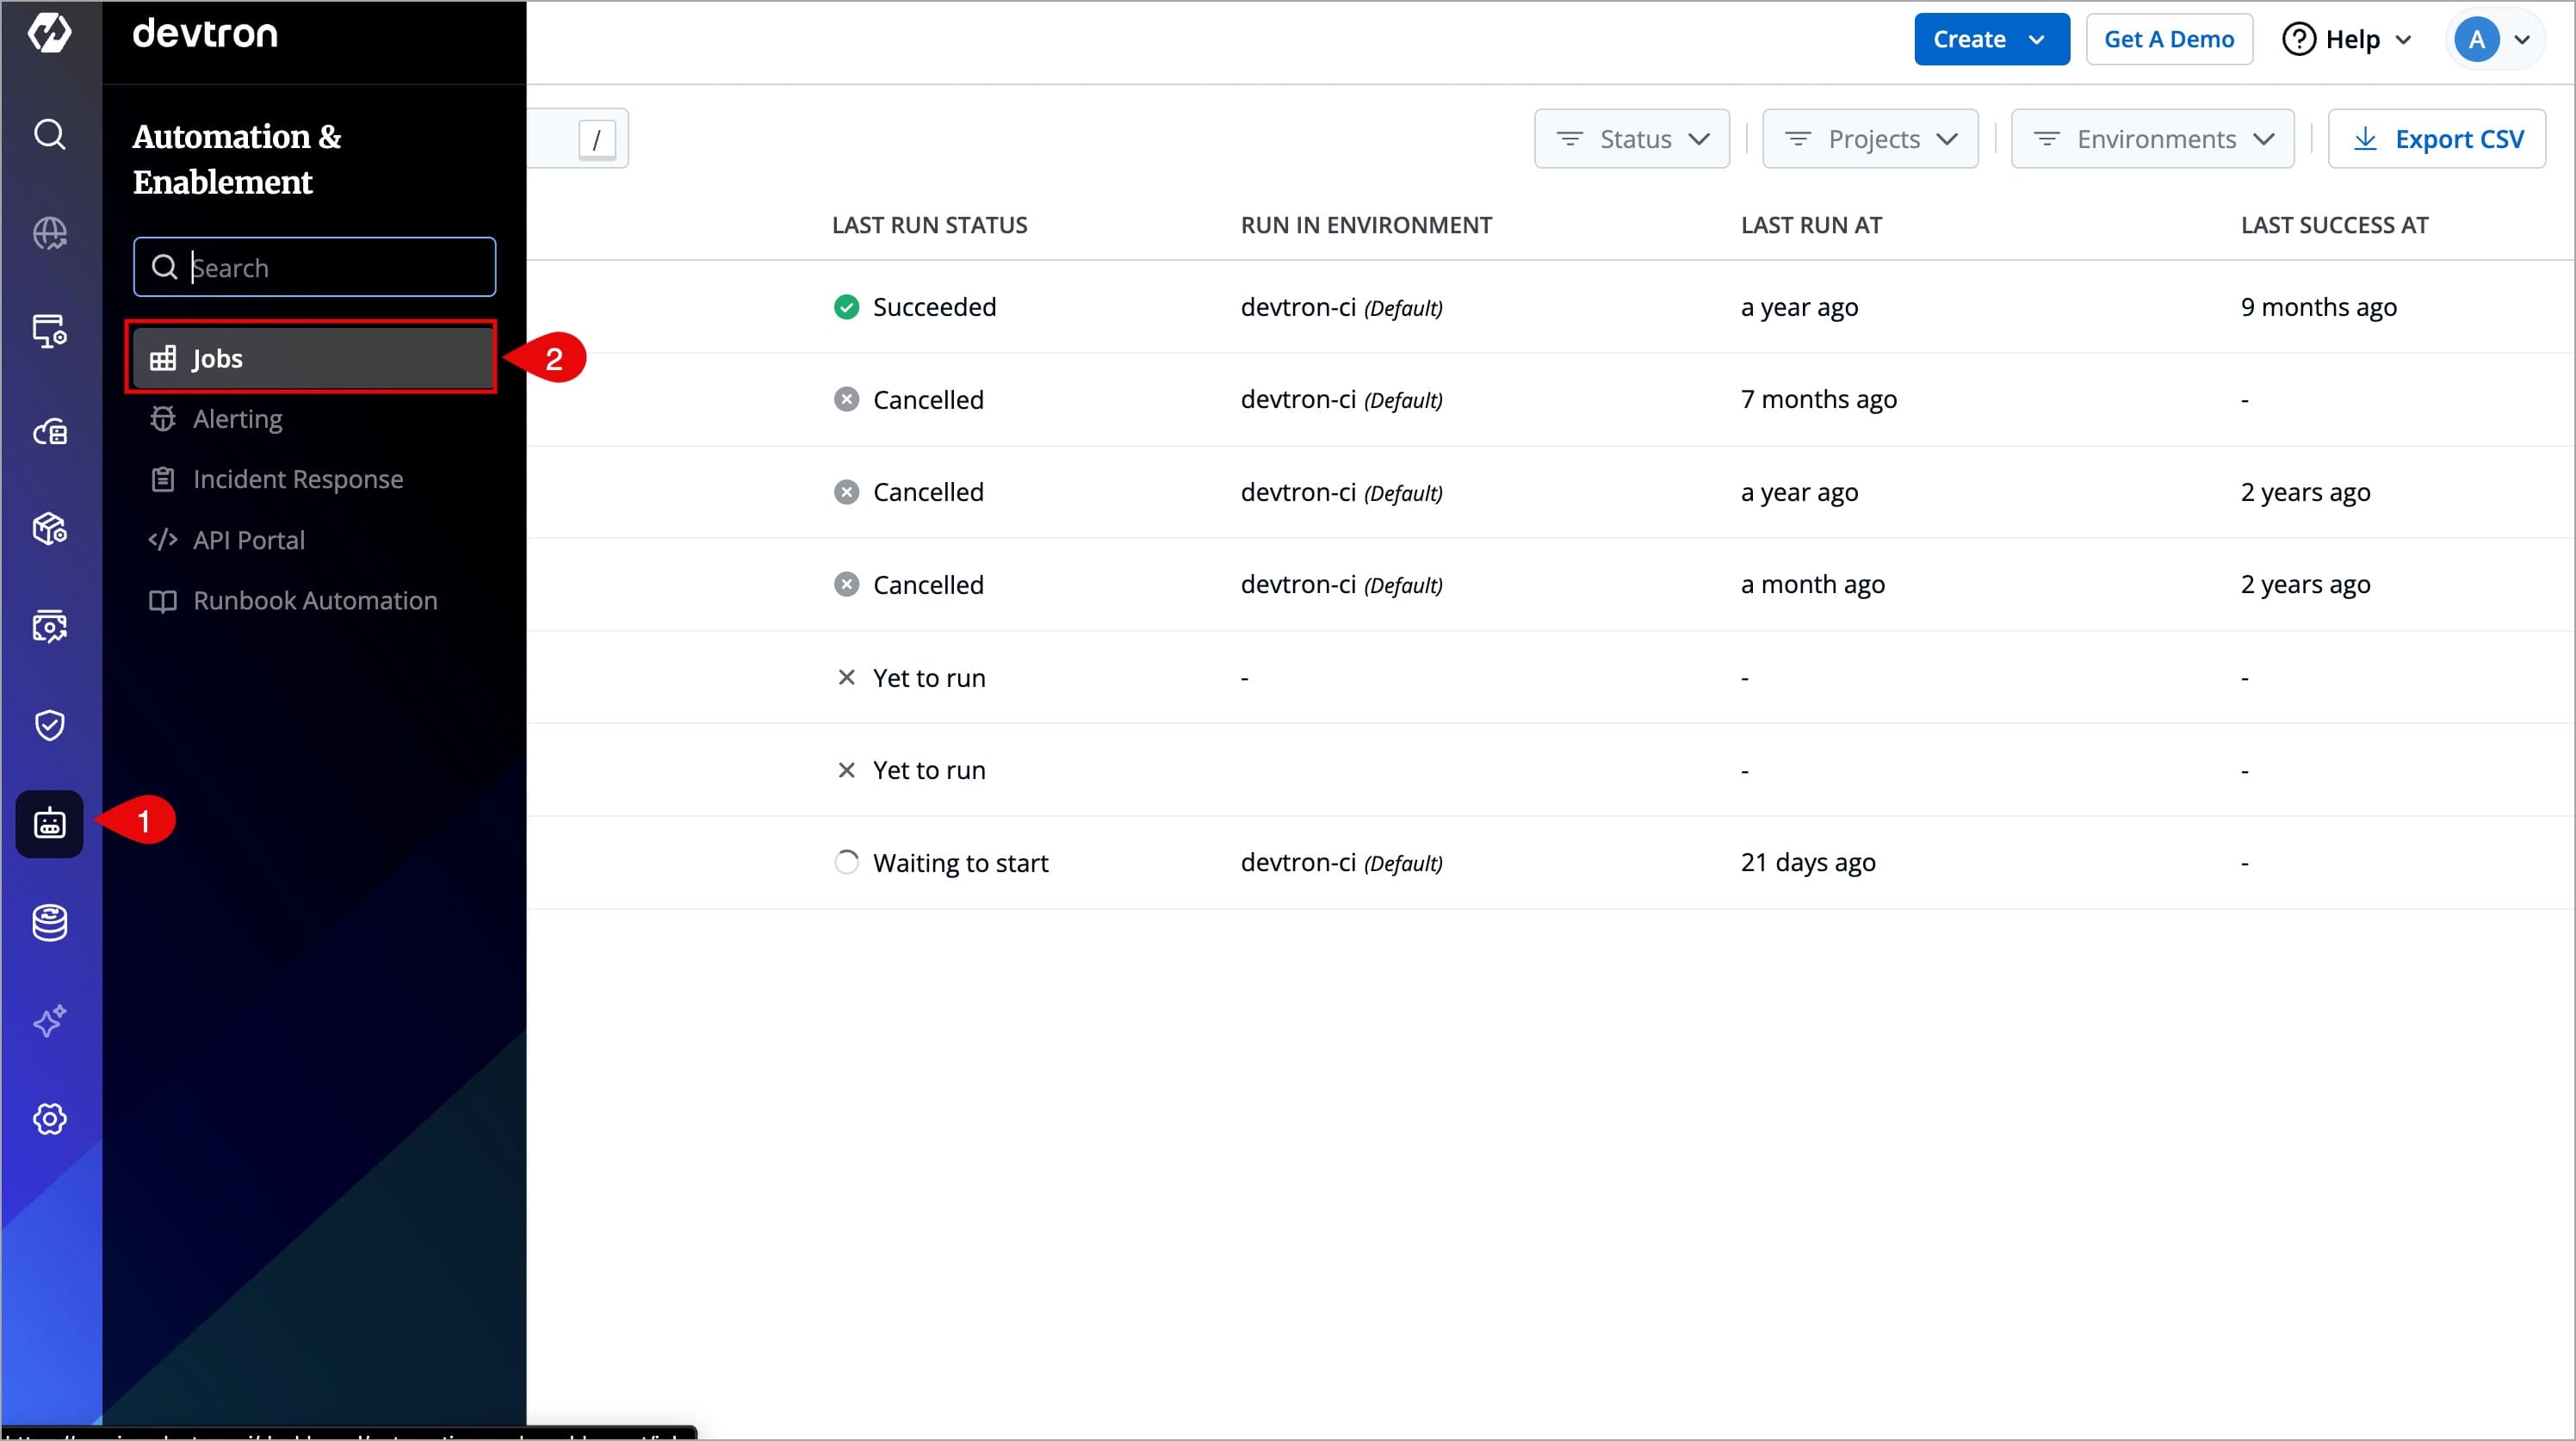Click the Devtron logo icon
Screen dimensions: 2576x1441
(x=49, y=33)
